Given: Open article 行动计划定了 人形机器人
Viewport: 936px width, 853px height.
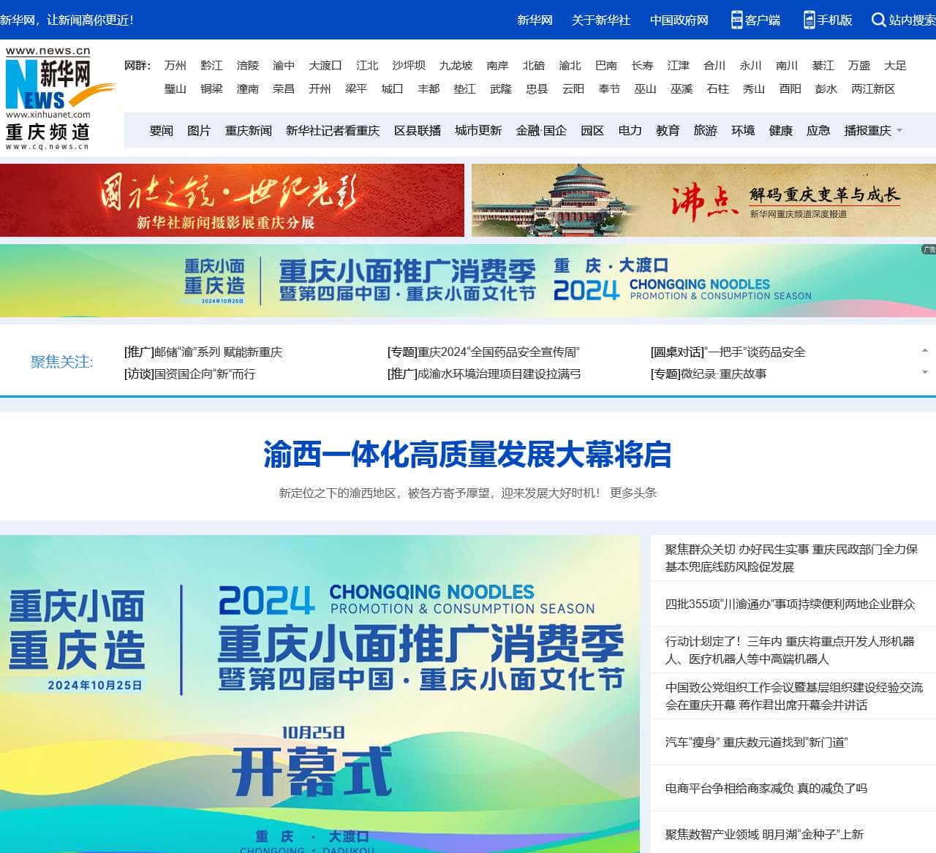Looking at the screenshot, I should pyautogui.click(x=790, y=650).
